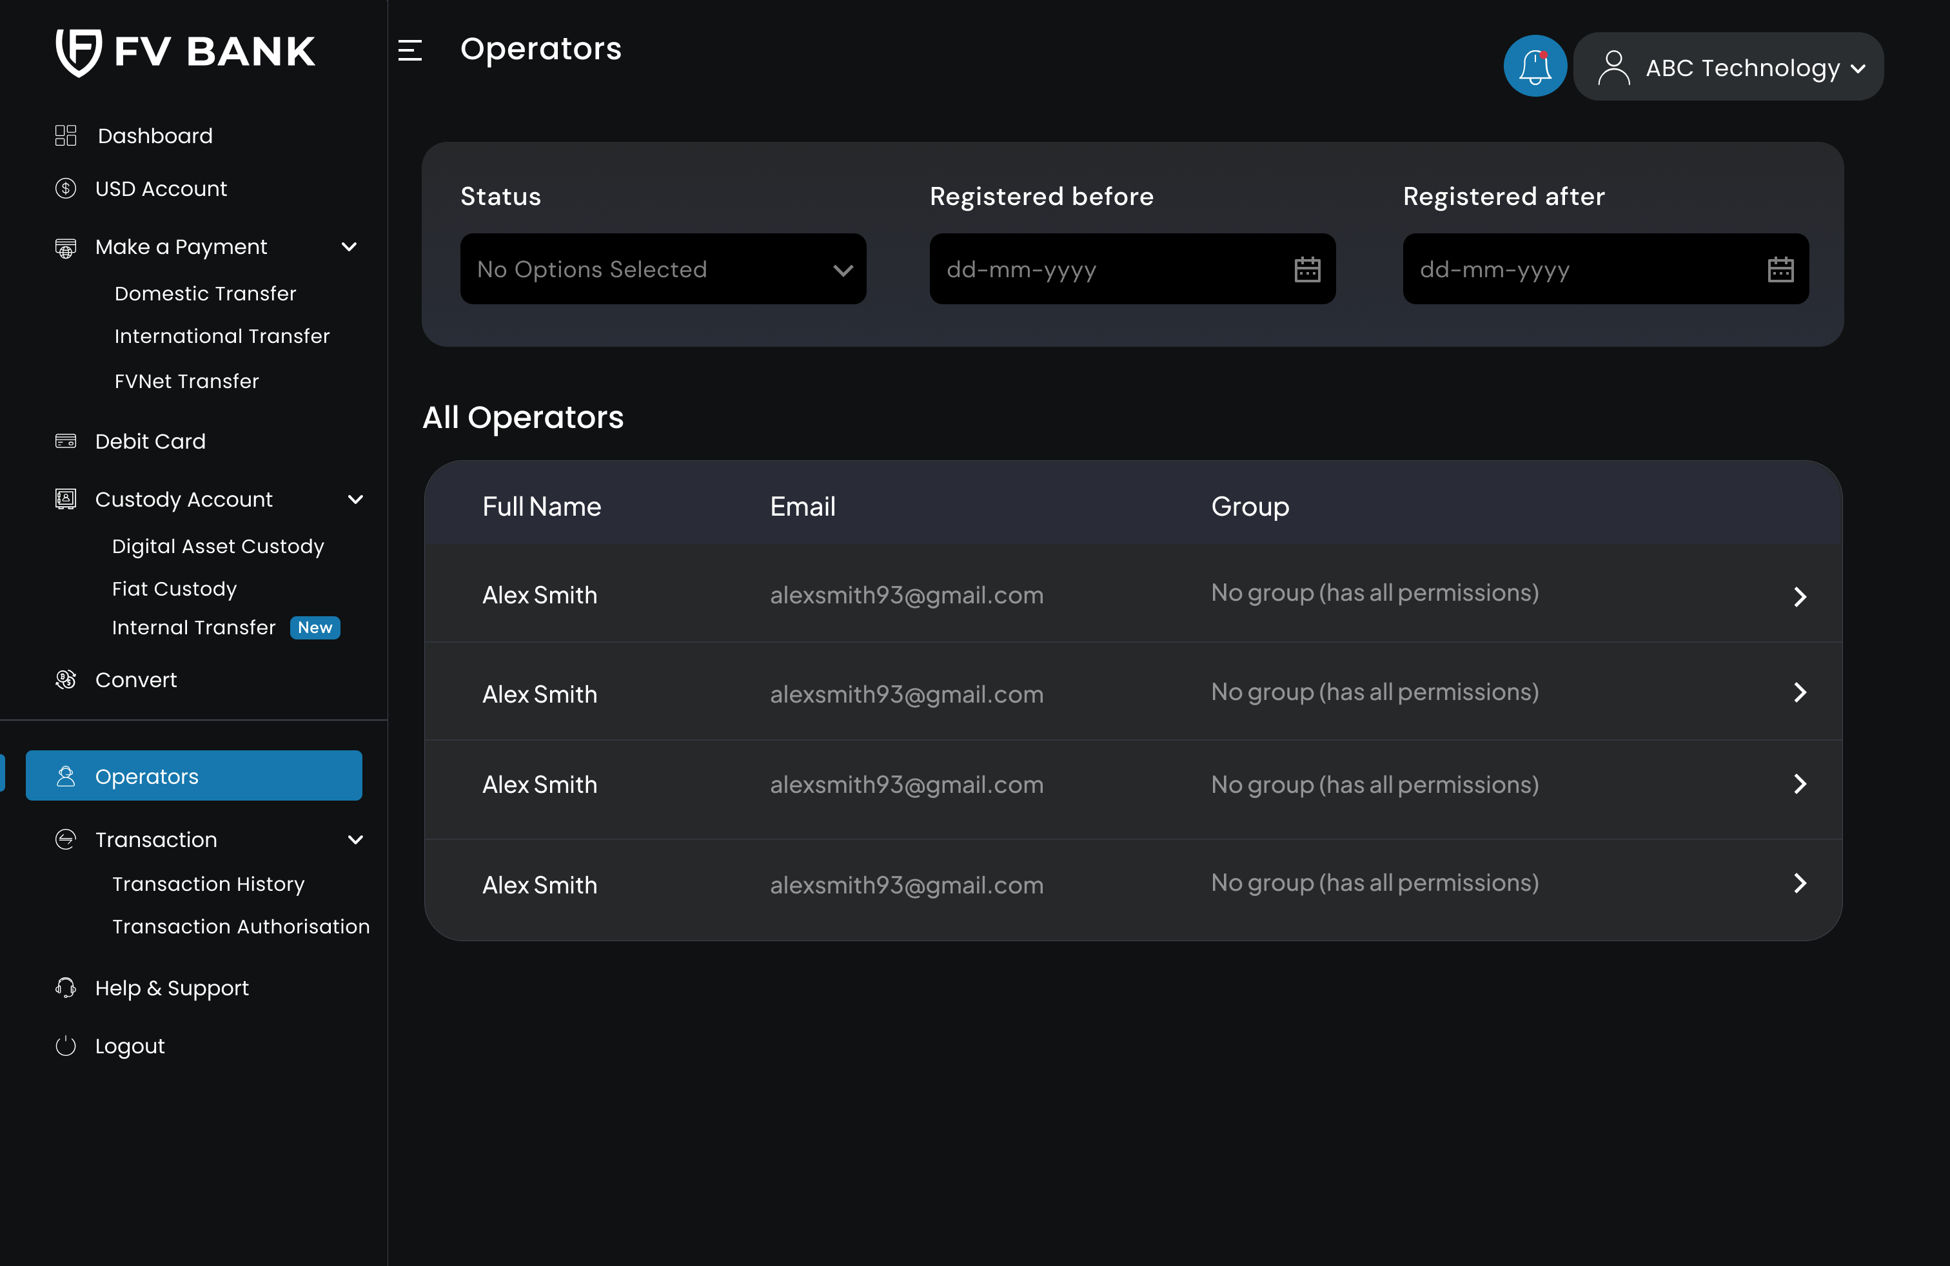Toggle the hamburger sidebar menu icon
Viewport: 1950px width, 1266px height.
coord(409,51)
